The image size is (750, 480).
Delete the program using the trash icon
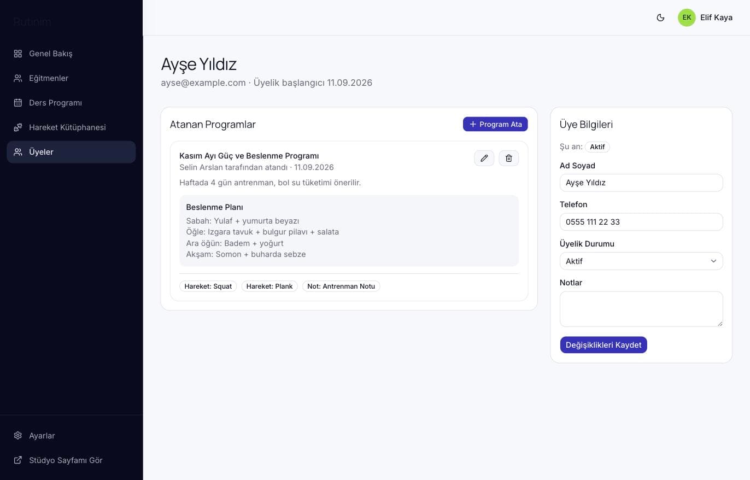[x=509, y=158]
